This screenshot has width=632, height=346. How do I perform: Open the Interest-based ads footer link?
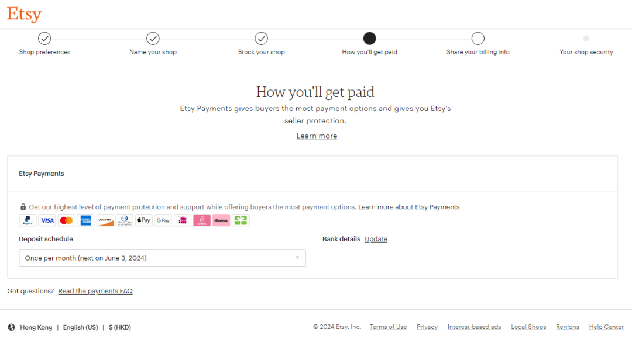(x=474, y=327)
